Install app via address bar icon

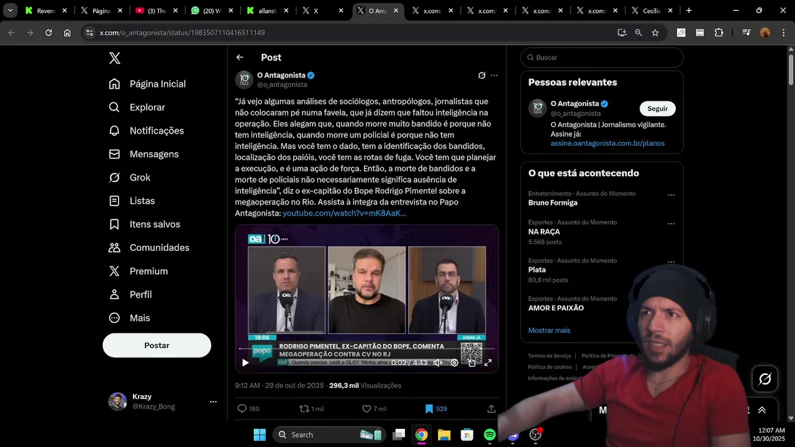click(x=622, y=32)
